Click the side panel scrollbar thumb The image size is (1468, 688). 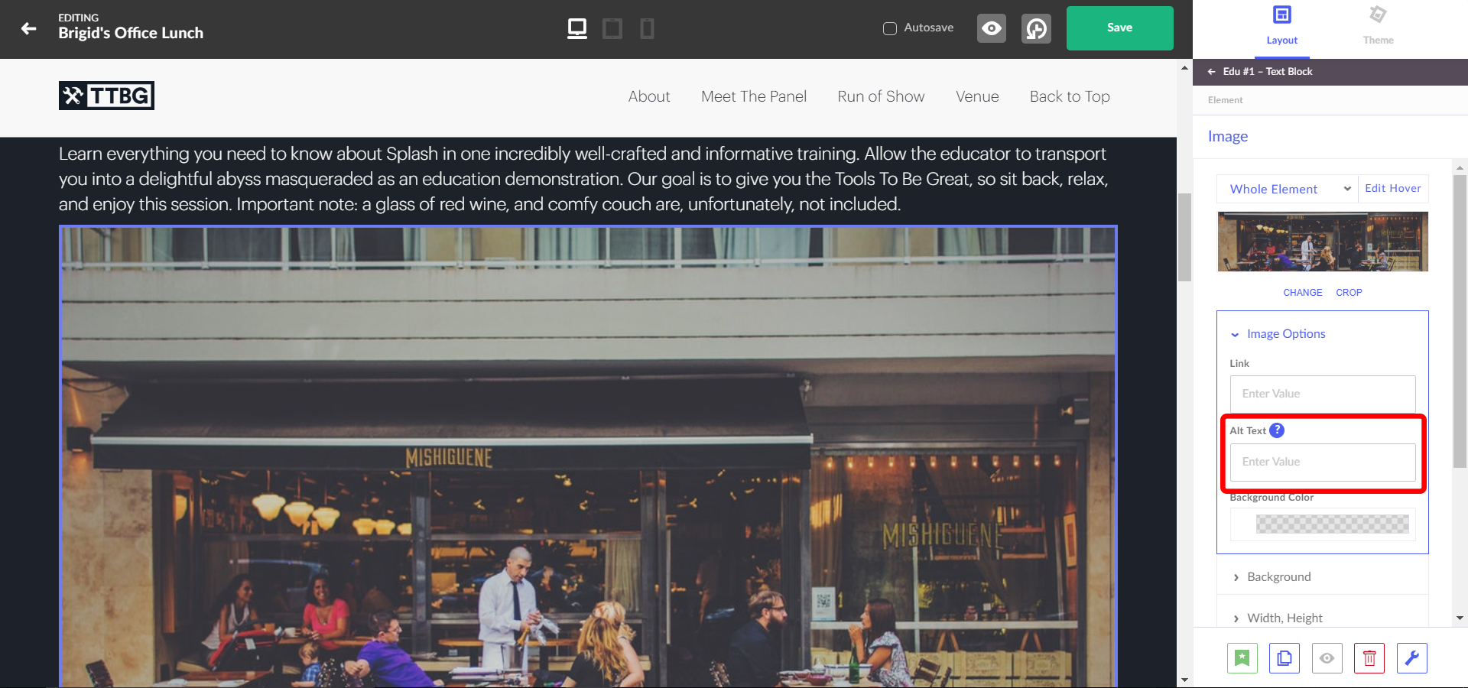pos(1460,321)
